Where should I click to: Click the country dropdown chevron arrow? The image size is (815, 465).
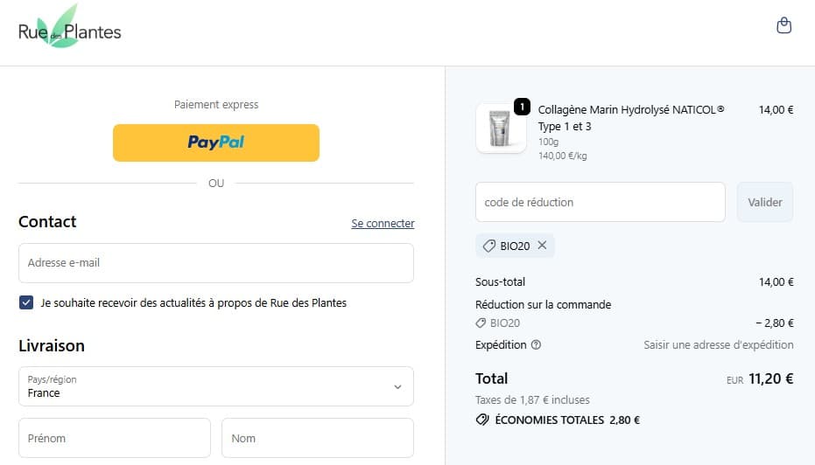coord(397,386)
